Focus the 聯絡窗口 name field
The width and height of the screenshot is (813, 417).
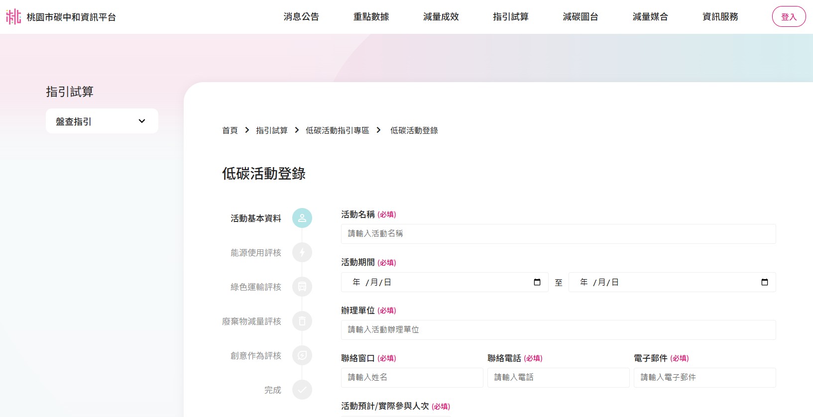[x=412, y=377]
